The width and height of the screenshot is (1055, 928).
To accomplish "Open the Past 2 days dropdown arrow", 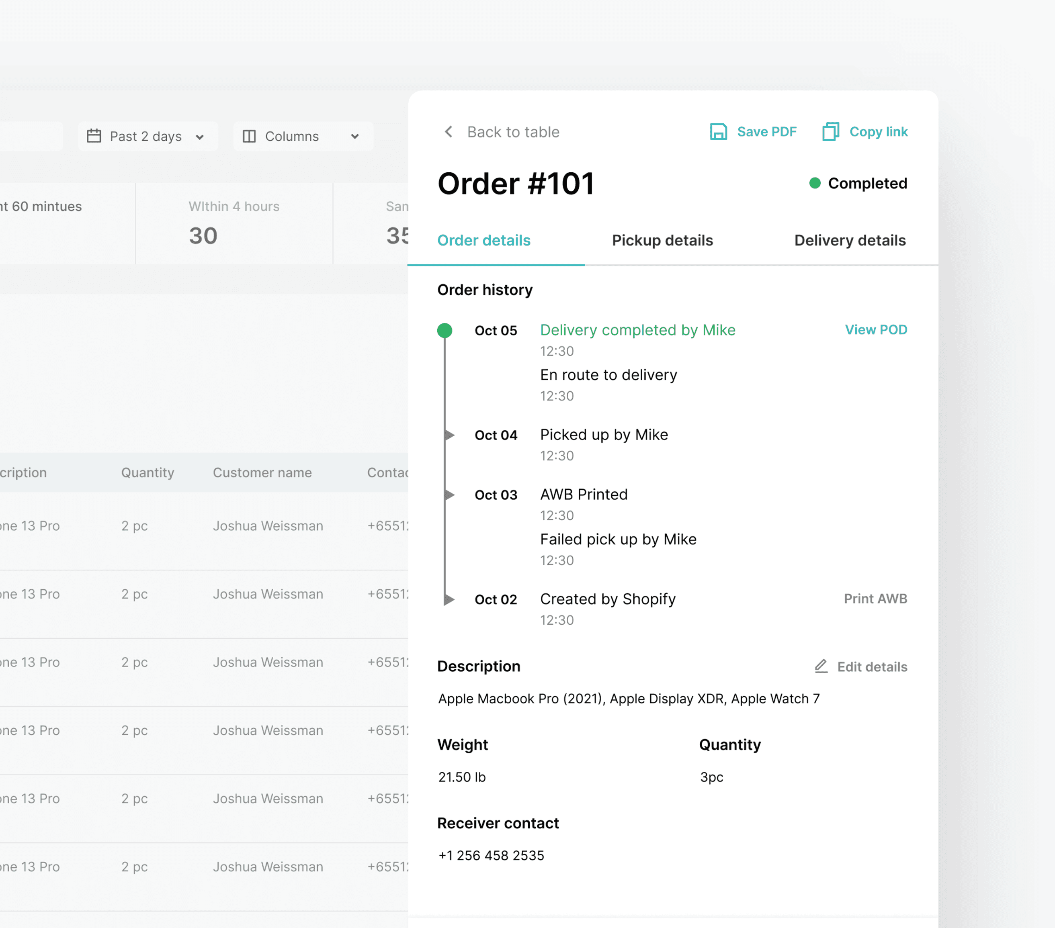I will [x=200, y=137].
